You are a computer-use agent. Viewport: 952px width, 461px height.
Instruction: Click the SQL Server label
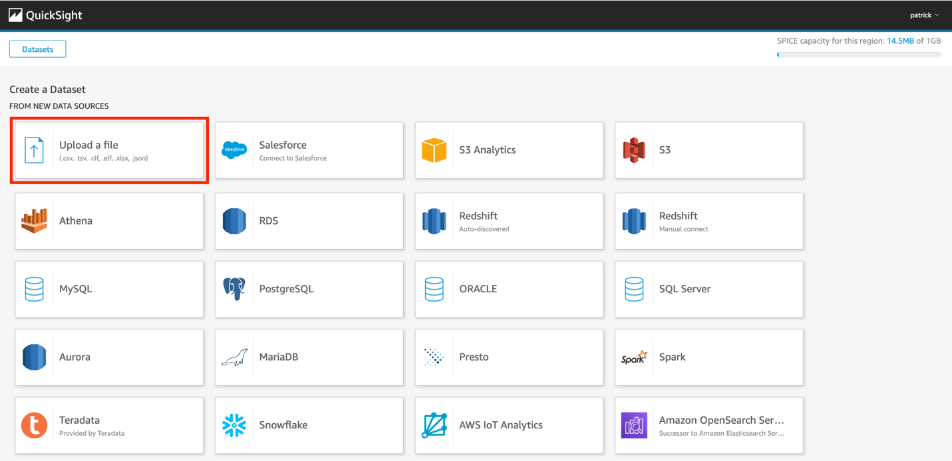[x=685, y=289]
